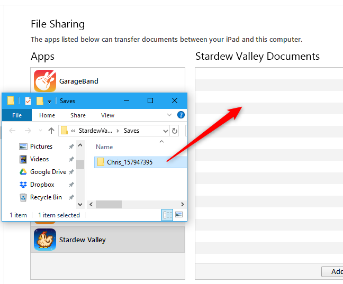Click the Explorer folder icon in title bar
Screen dimensions: 343x284
11,100
